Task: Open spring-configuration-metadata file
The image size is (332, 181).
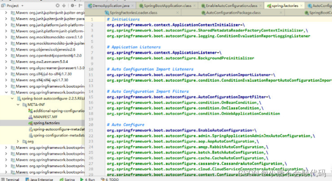Action: (59, 135)
